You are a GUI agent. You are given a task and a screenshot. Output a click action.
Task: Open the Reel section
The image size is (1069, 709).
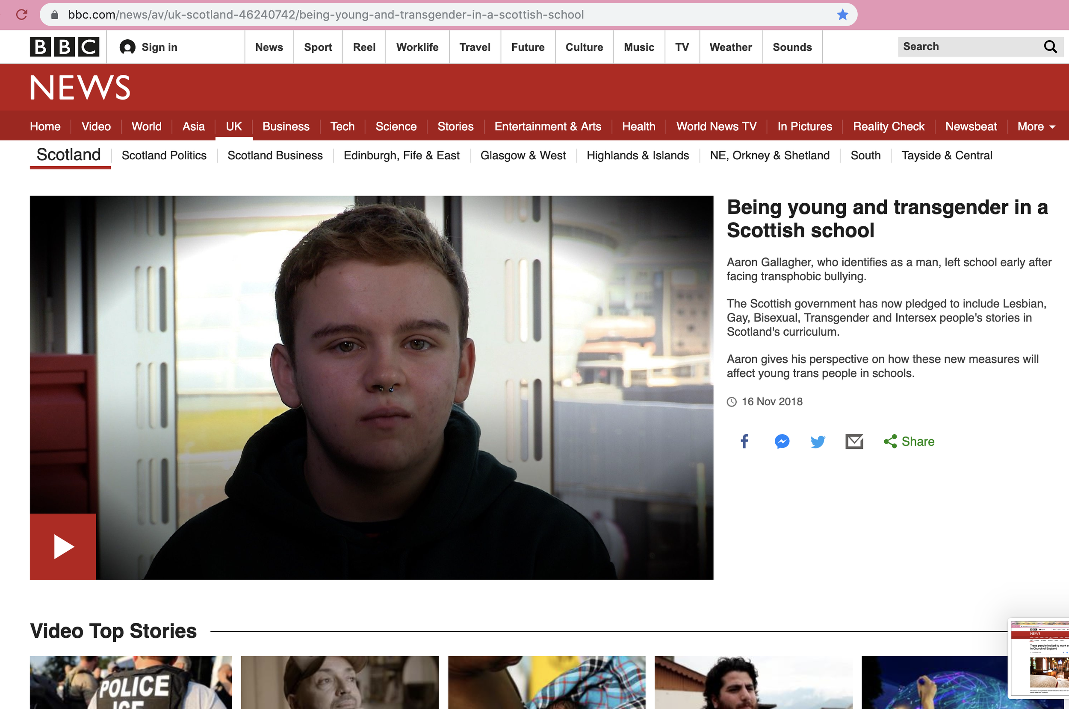[364, 47]
